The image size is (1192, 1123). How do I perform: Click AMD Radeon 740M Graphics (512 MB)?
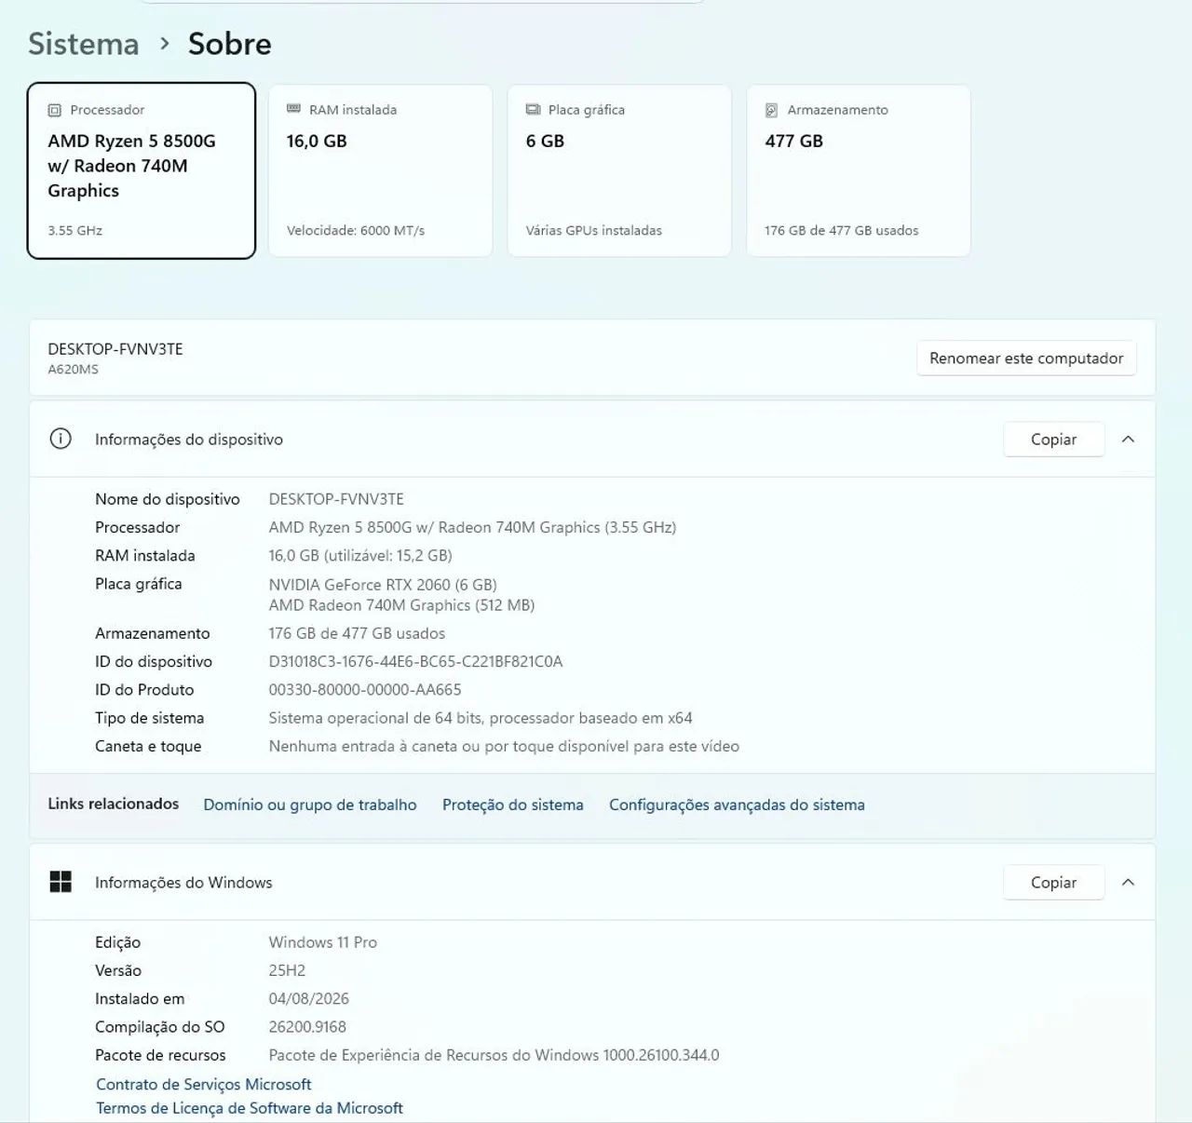pos(401,605)
